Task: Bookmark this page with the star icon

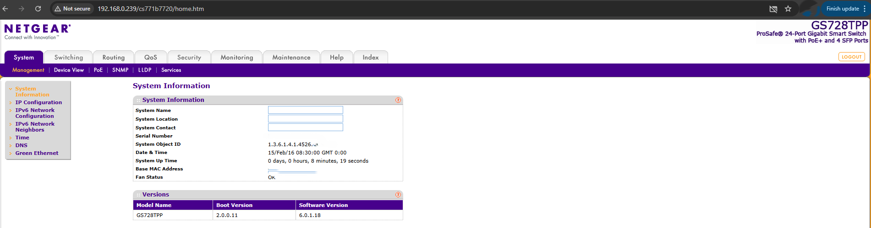Action: (x=788, y=9)
